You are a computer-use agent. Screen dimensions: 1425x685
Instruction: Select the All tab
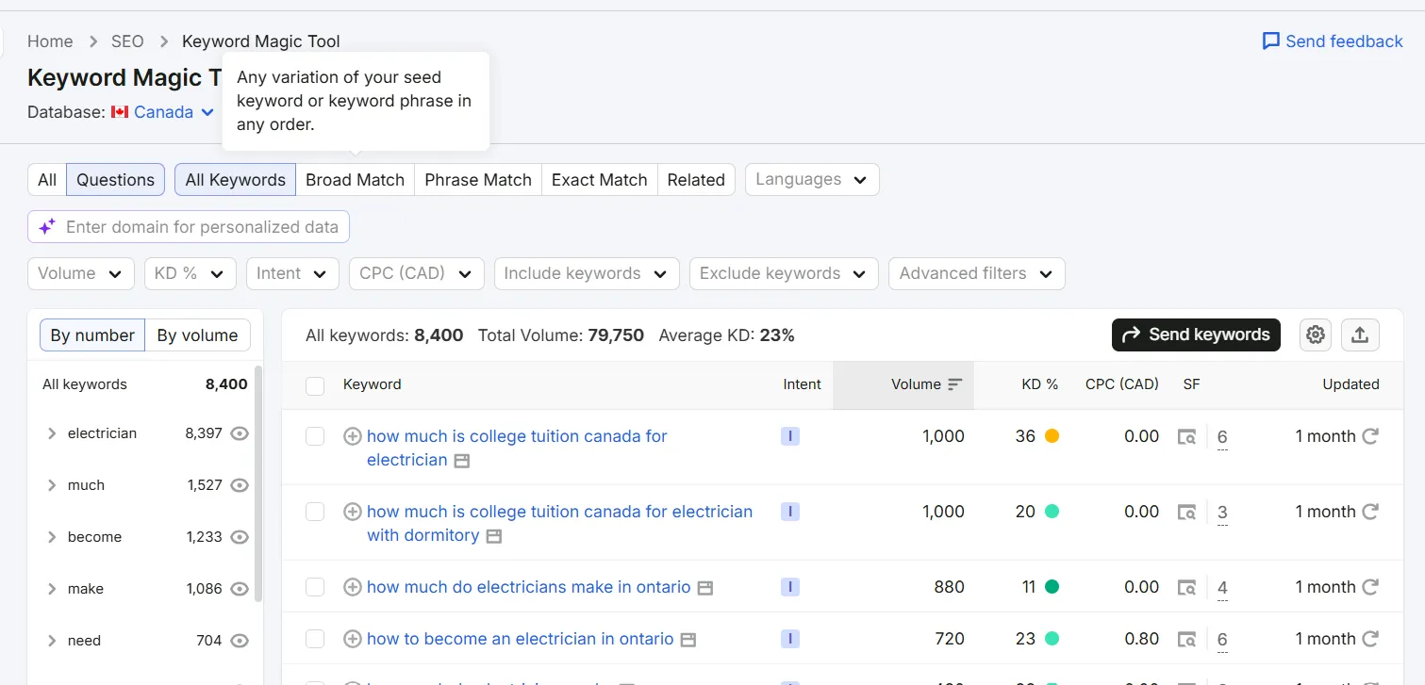pyautogui.click(x=47, y=180)
